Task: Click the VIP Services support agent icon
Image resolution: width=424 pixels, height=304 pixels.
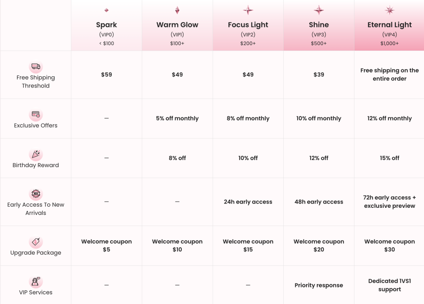Action: (36, 282)
